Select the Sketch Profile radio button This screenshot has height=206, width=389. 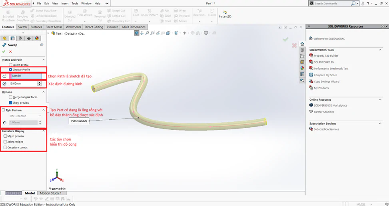[10, 65]
